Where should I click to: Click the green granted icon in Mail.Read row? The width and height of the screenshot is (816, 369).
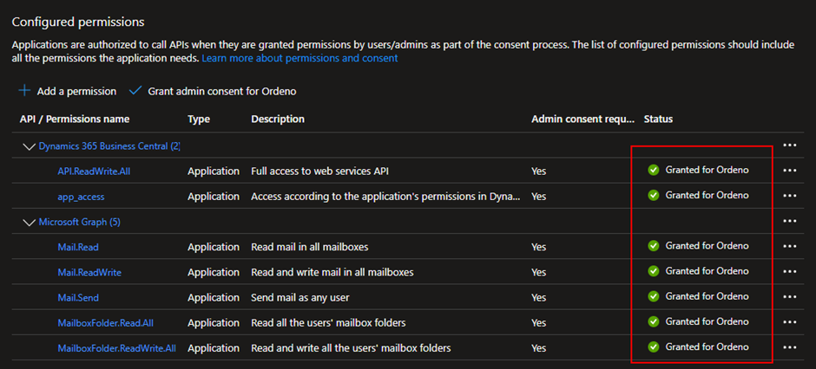[x=653, y=245]
